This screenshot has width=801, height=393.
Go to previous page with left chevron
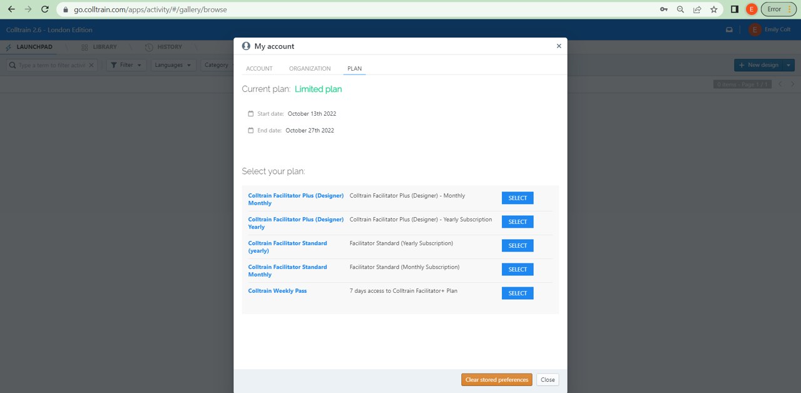pos(780,84)
